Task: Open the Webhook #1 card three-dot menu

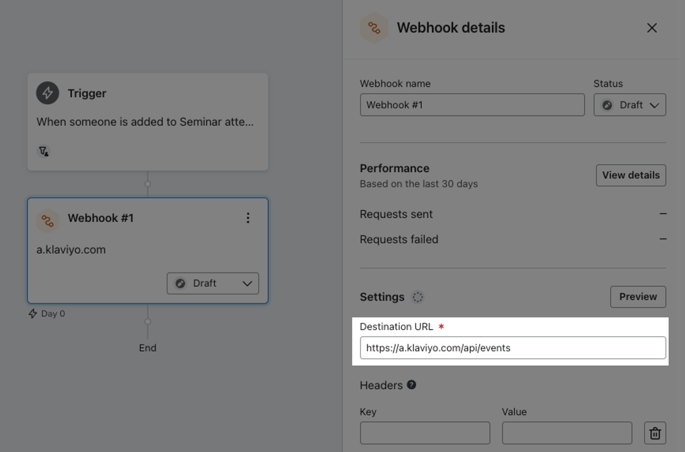Action: [x=248, y=218]
